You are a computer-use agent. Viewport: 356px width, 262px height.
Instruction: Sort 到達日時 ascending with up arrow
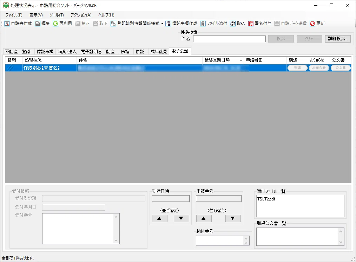[x=160, y=218]
